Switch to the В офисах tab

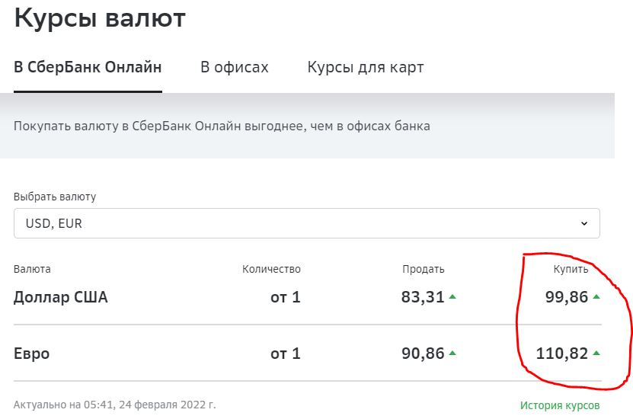235,67
